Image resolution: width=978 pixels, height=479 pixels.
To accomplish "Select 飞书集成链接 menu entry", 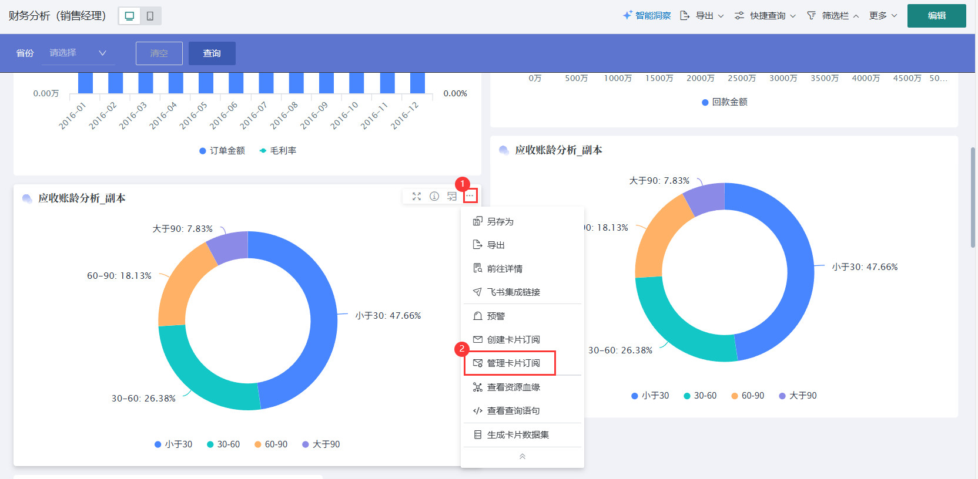I will [x=523, y=292].
